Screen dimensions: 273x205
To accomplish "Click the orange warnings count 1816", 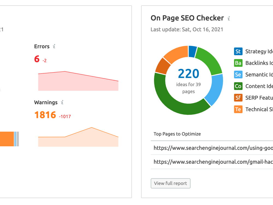I will tap(45, 115).
